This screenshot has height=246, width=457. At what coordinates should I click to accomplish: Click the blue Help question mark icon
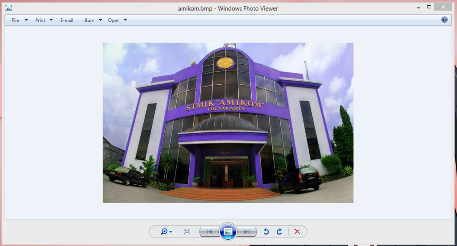(444, 20)
